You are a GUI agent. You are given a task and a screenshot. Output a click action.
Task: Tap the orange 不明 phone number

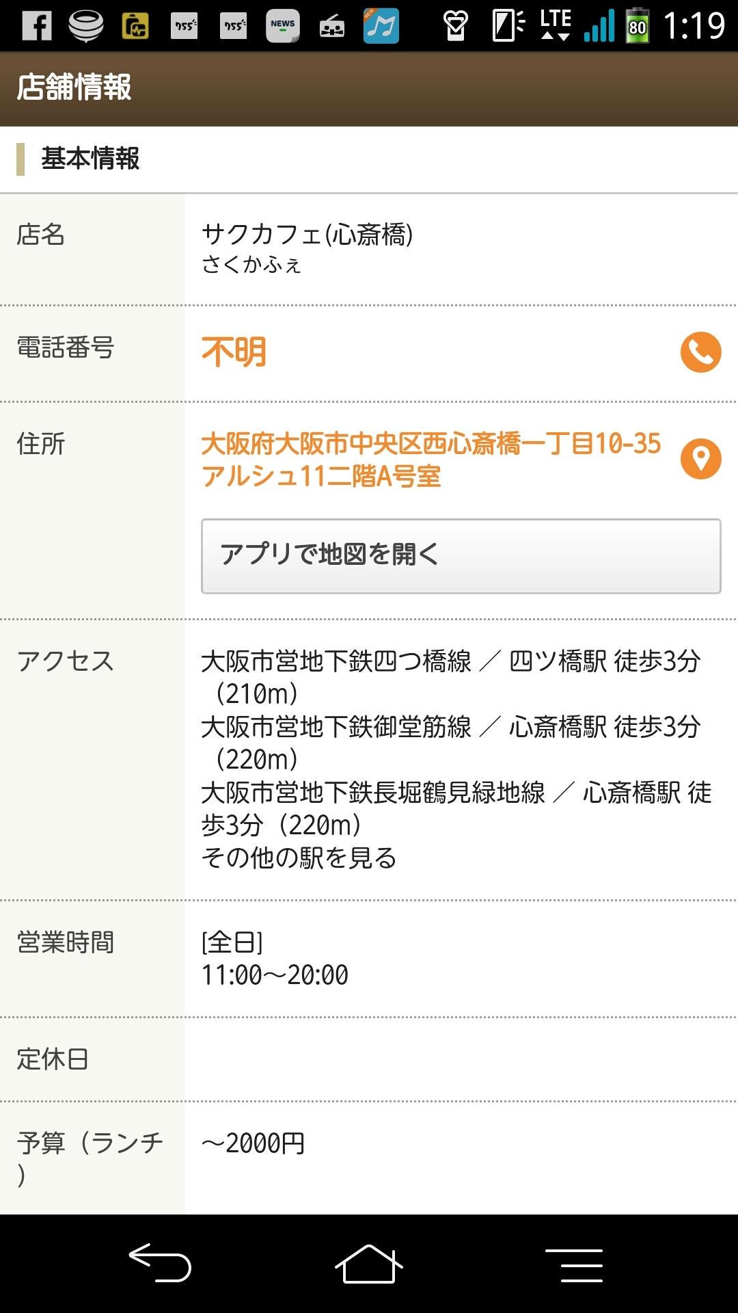click(x=234, y=352)
